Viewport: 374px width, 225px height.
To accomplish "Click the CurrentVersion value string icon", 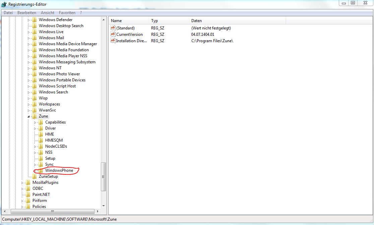I will tap(113, 34).
